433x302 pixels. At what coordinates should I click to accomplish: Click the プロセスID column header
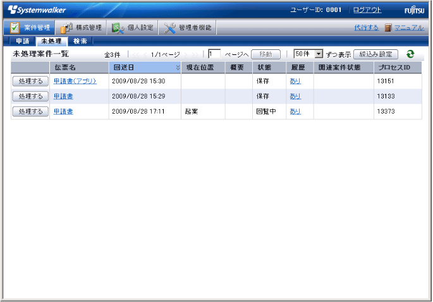(398, 68)
